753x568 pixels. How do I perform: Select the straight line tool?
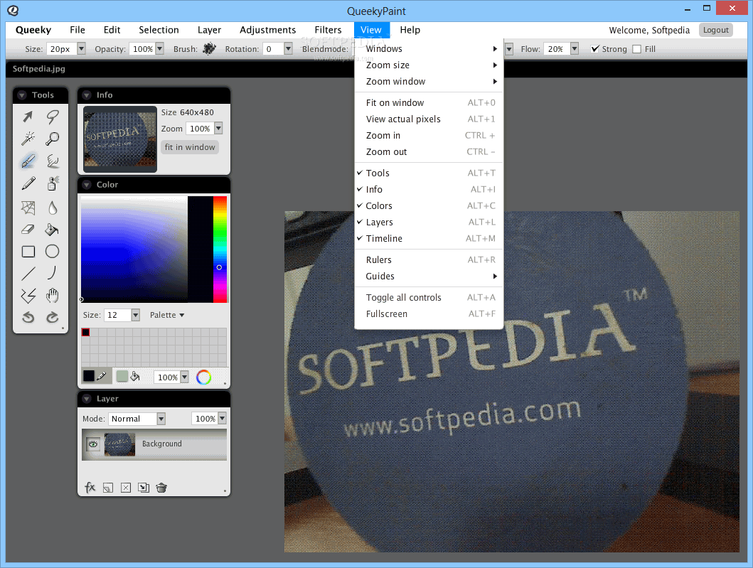pyautogui.click(x=28, y=274)
